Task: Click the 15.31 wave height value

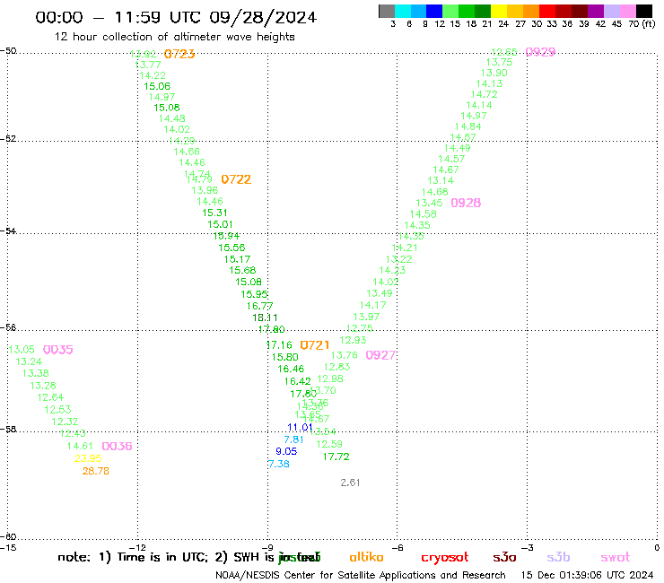Action: coord(214,213)
